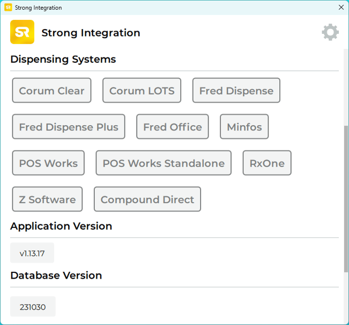Select Minfos dispensing system
This screenshot has height=325, width=349.
[x=244, y=127]
